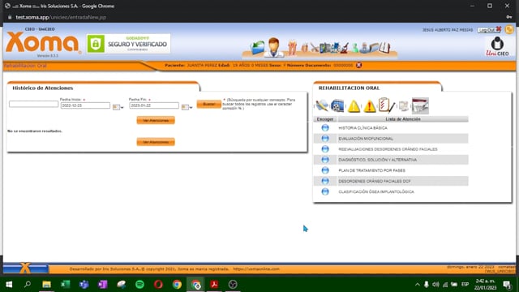Open Excel from taskbar
The width and height of the screenshot is (519, 292).
[65, 285]
